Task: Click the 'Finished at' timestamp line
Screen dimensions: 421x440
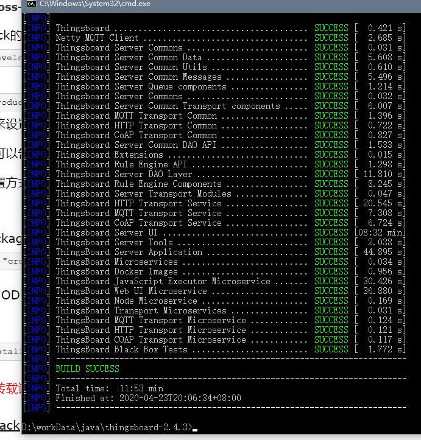Action: click(x=148, y=398)
